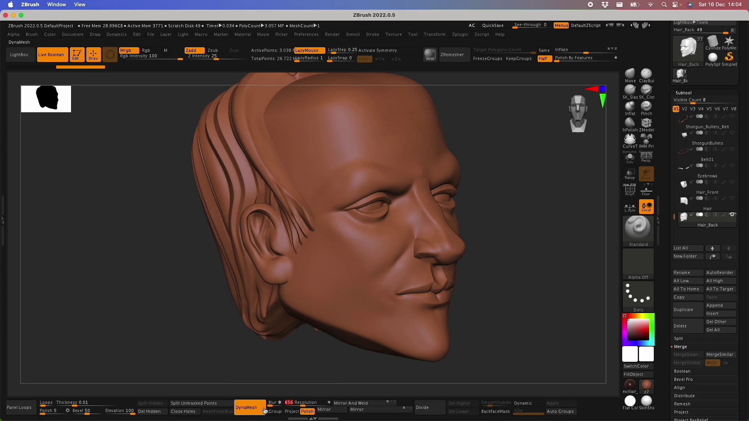Image resolution: width=749 pixels, height=421 pixels.
Task: Open the Preferences menu
Action: pos(306,34)
